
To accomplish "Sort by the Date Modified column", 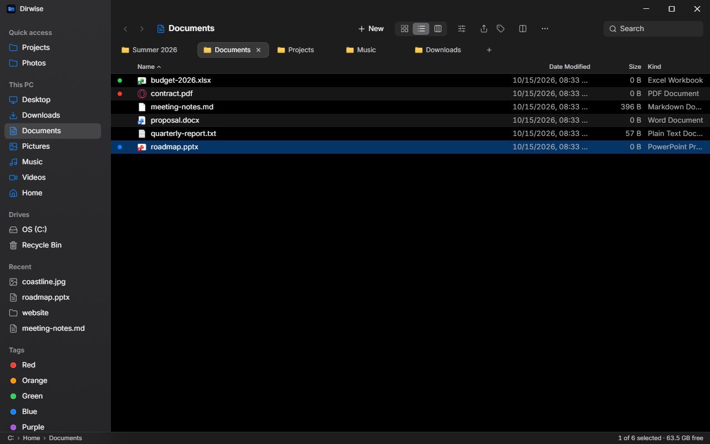I will [x=569, y=67].
